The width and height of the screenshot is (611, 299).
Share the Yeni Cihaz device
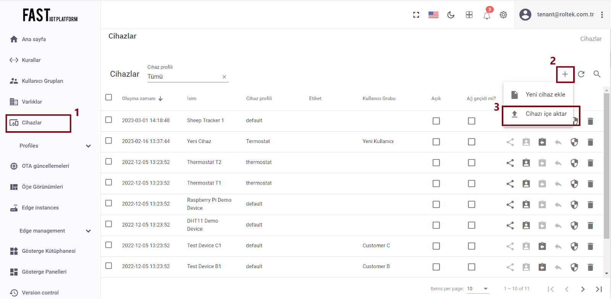point(510,142)
